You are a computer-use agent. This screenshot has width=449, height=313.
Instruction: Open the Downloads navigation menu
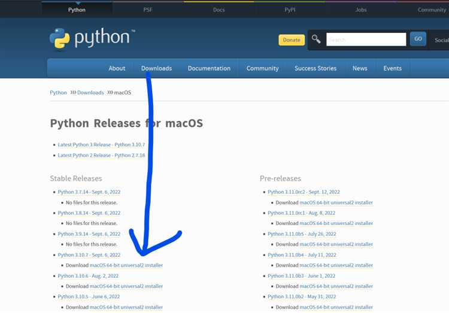(156, 68)
